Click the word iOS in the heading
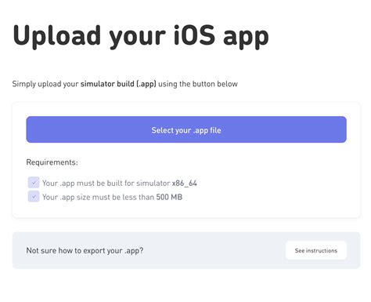The width and height of the screenshot is (371, 302). pyautogui.click(x=195, y=35)
